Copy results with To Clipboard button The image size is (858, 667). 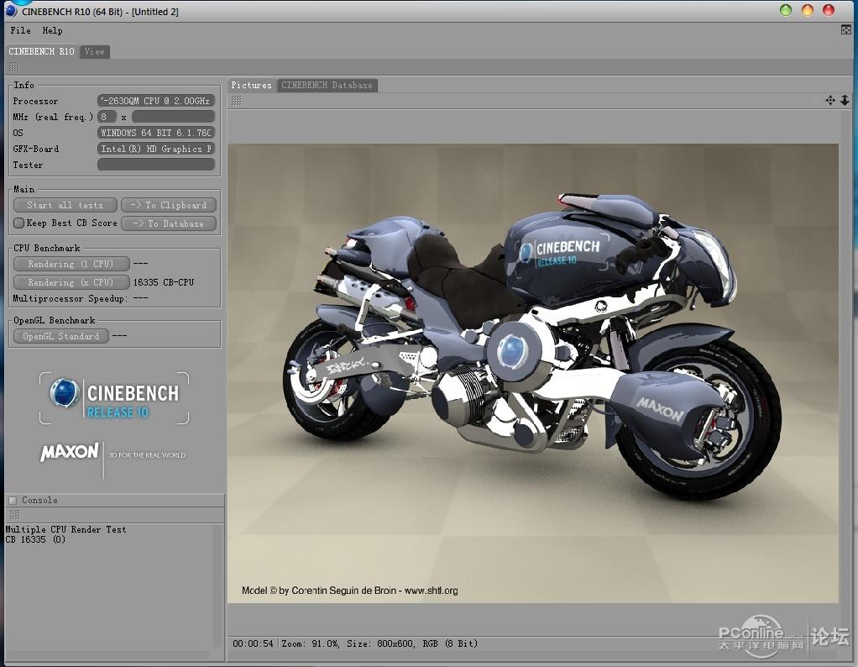(x=169, y=205)
